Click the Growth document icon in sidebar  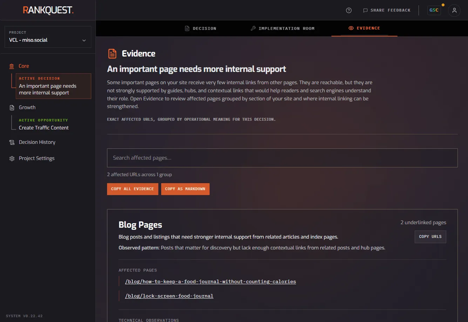click(12, 108)
